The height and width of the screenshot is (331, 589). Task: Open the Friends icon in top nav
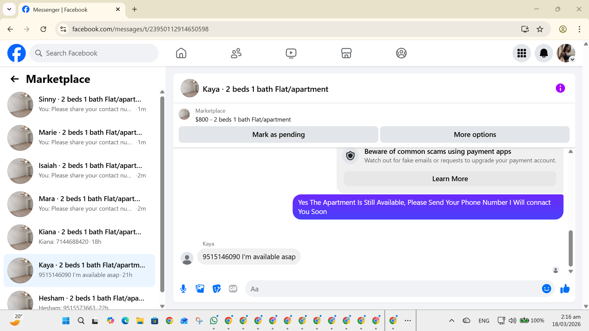coord(236,53)
